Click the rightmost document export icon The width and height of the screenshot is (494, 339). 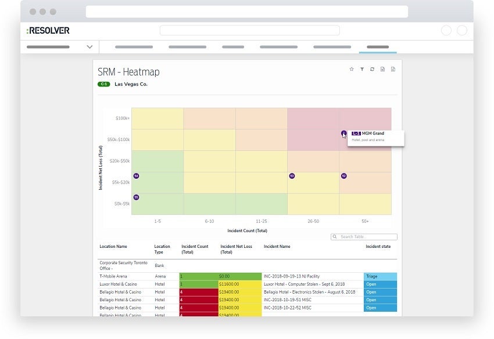click(x=393, y=69)
